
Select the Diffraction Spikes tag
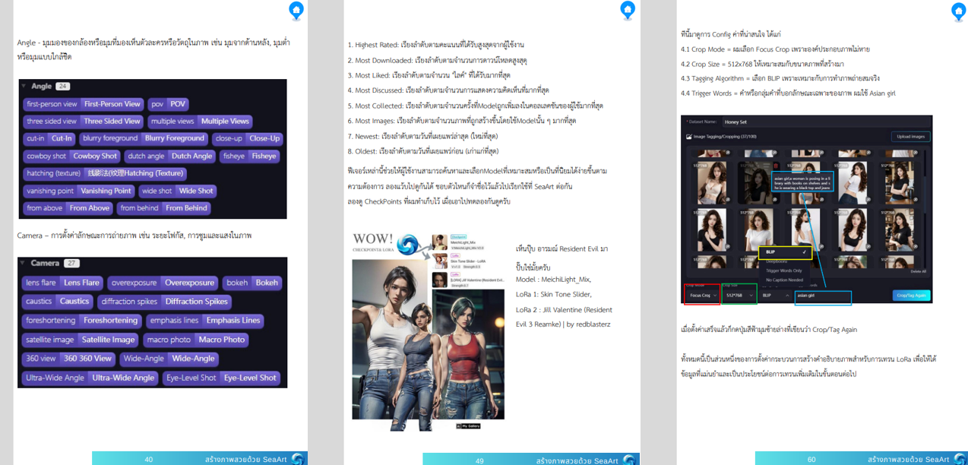[165, 302]
